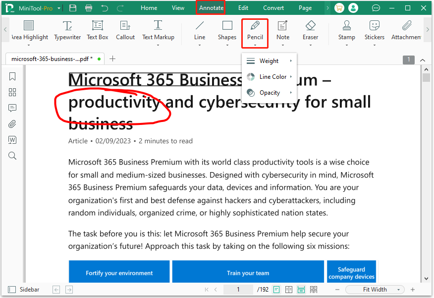This screenshot has height=298, width=434.
Task: Collapse the ribbon with the up chevron
Action: [423, 60]
